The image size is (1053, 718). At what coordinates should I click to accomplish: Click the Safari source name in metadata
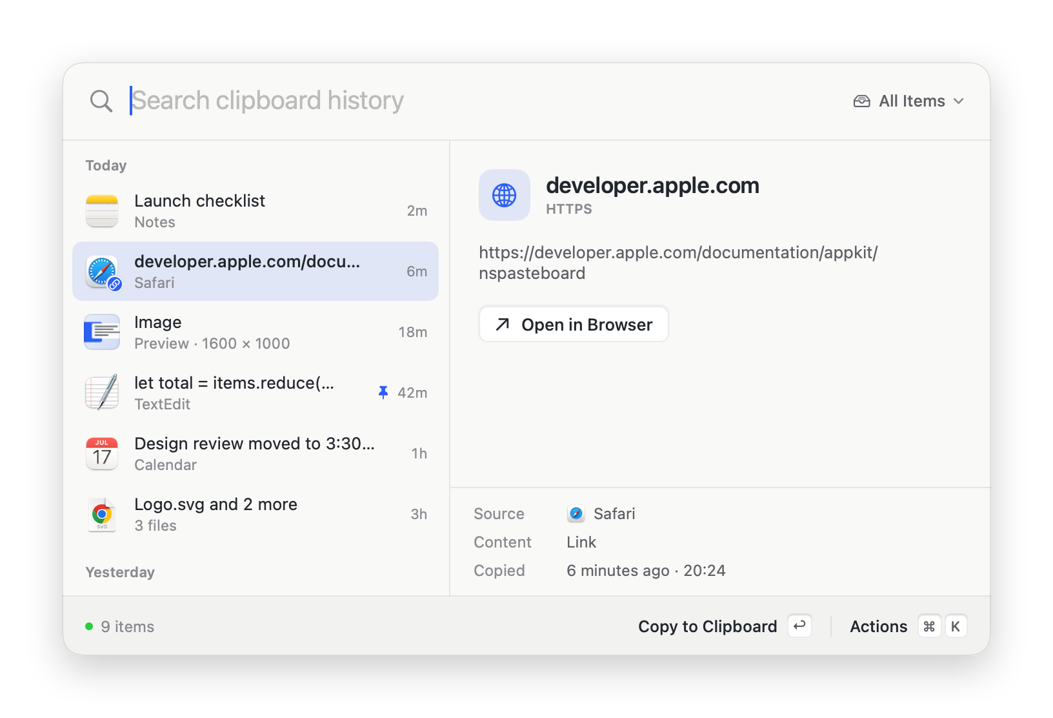coord(614,514)
